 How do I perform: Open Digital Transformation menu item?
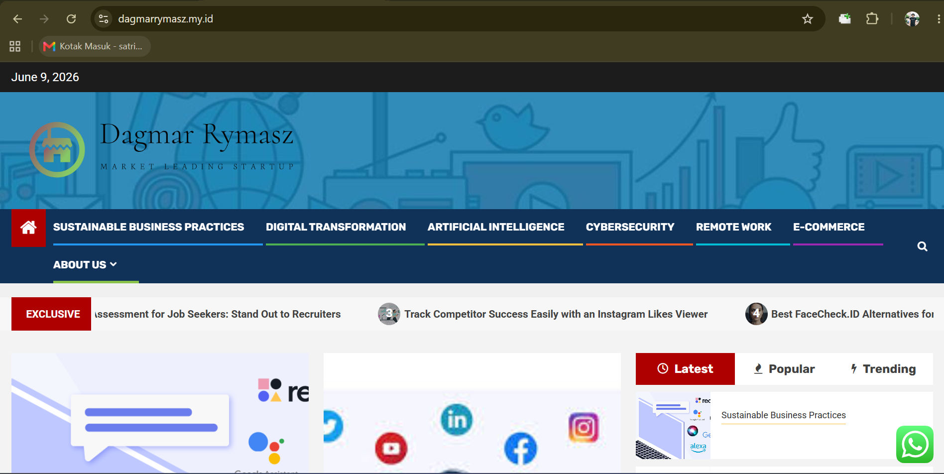point(336,227)
